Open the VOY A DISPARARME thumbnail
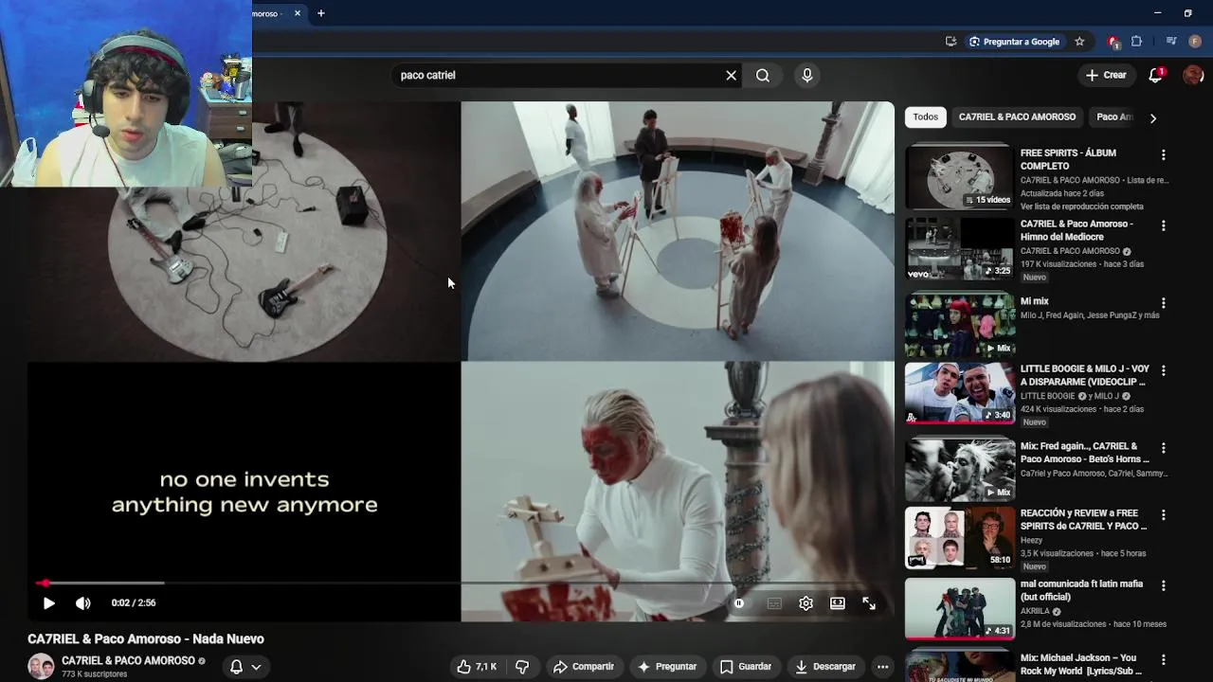The width and height of the screenshot is (1213, 682). click(959, 392)
